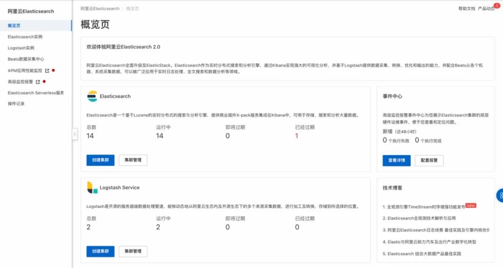This screenshot has height=268, width=503.
Task: Click the red notification badge on 产品动态
Action: tap(497, 6)
